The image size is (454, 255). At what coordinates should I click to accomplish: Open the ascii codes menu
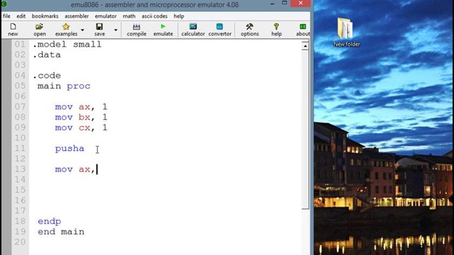[x=155, y=16]
